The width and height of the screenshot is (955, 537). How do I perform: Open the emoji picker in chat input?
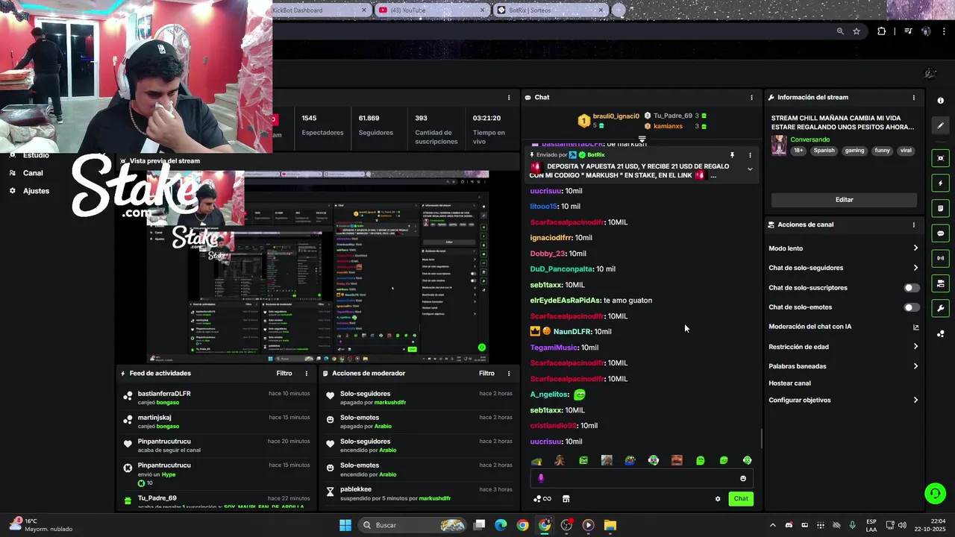click(x=743, y=479)
